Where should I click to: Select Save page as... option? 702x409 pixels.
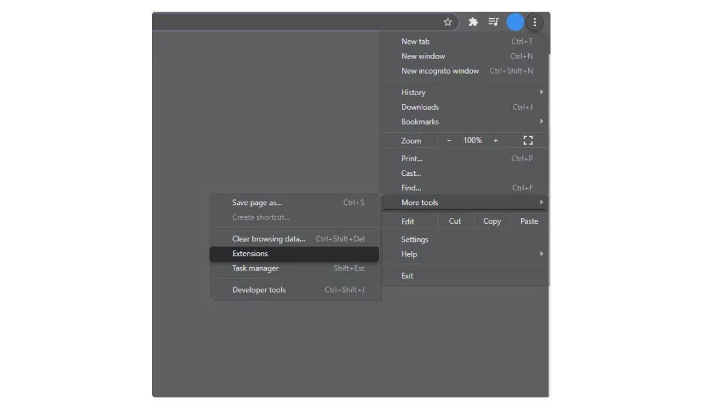(x=295, y=203)
